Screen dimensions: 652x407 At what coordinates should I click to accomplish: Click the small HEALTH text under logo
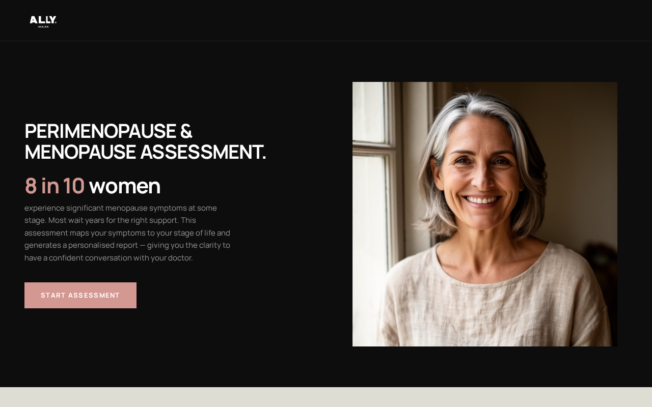tap(43, 26)
